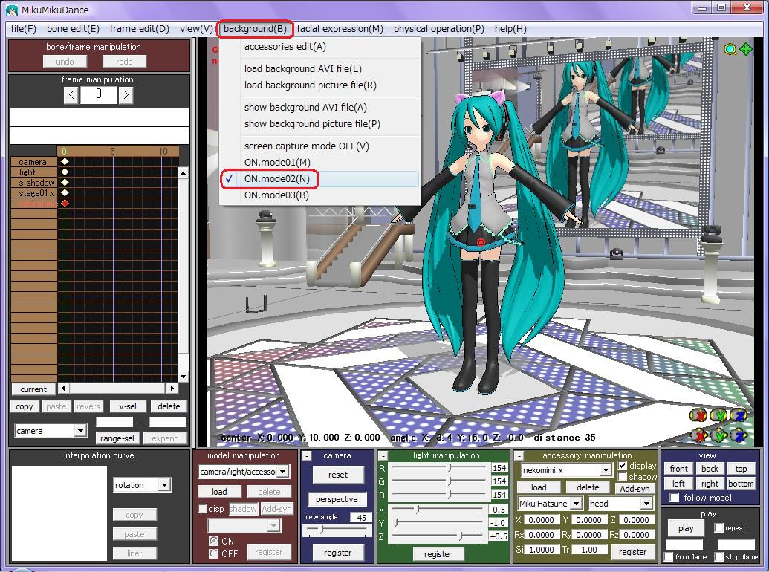Click the view angle slider
The height and width of the screenshot is (572, 769).
pyautogui.click(x=337, y=530)
